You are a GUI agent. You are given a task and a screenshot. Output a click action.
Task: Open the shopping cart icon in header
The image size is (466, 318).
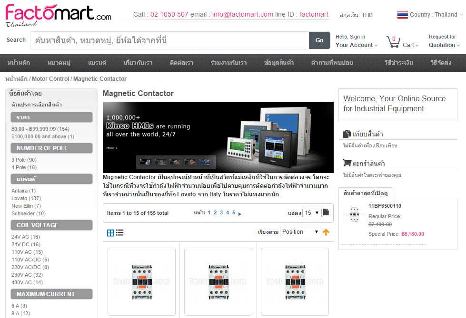(393, 42)
